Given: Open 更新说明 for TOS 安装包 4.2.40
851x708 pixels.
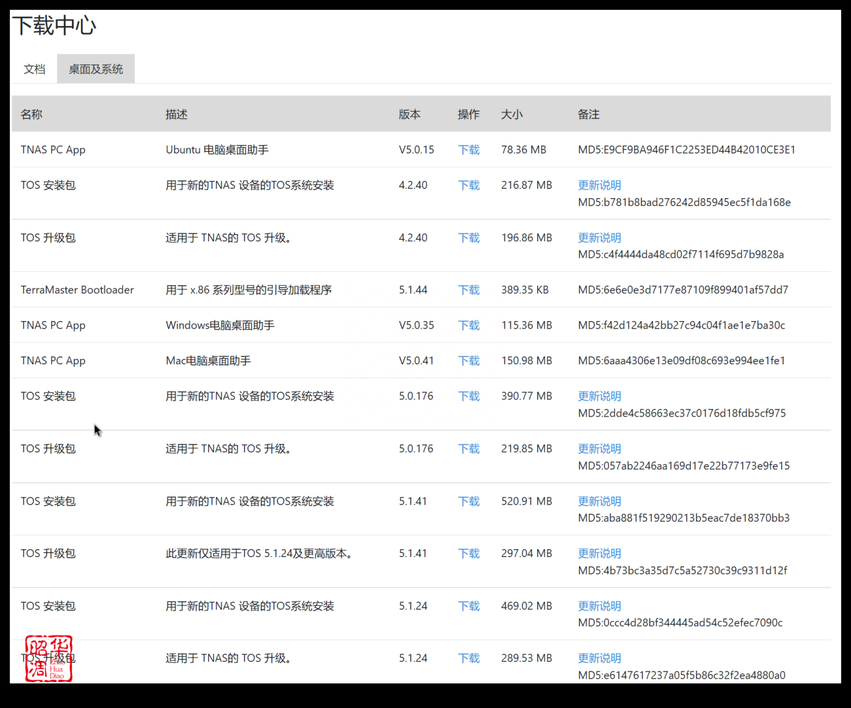Looking at the screenshot, I should [598, 185].
